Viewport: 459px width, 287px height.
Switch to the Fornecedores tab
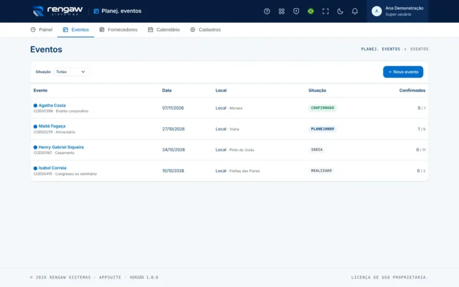point(118,29)
